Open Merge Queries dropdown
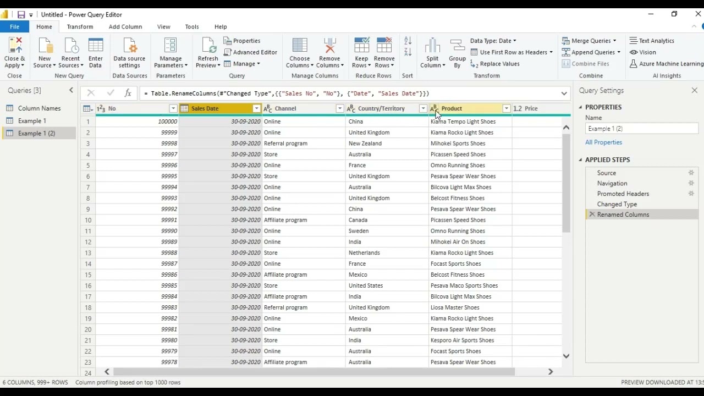This screenshot has height=396, width=704. 589,41
